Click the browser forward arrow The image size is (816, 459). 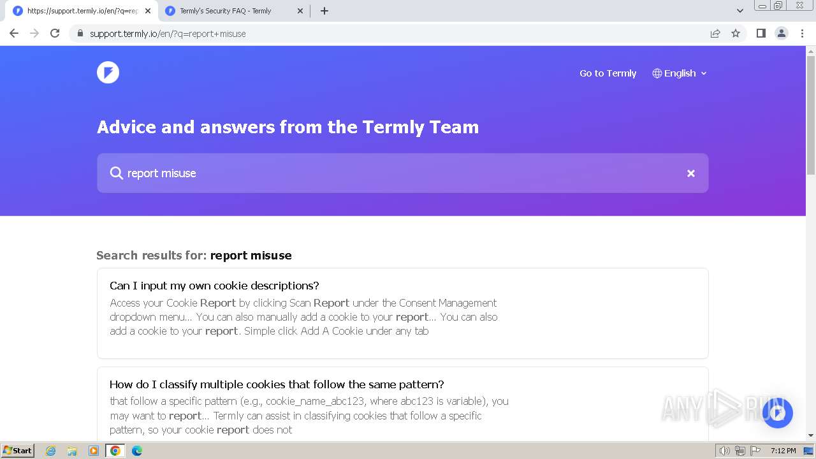pos(34,33)
